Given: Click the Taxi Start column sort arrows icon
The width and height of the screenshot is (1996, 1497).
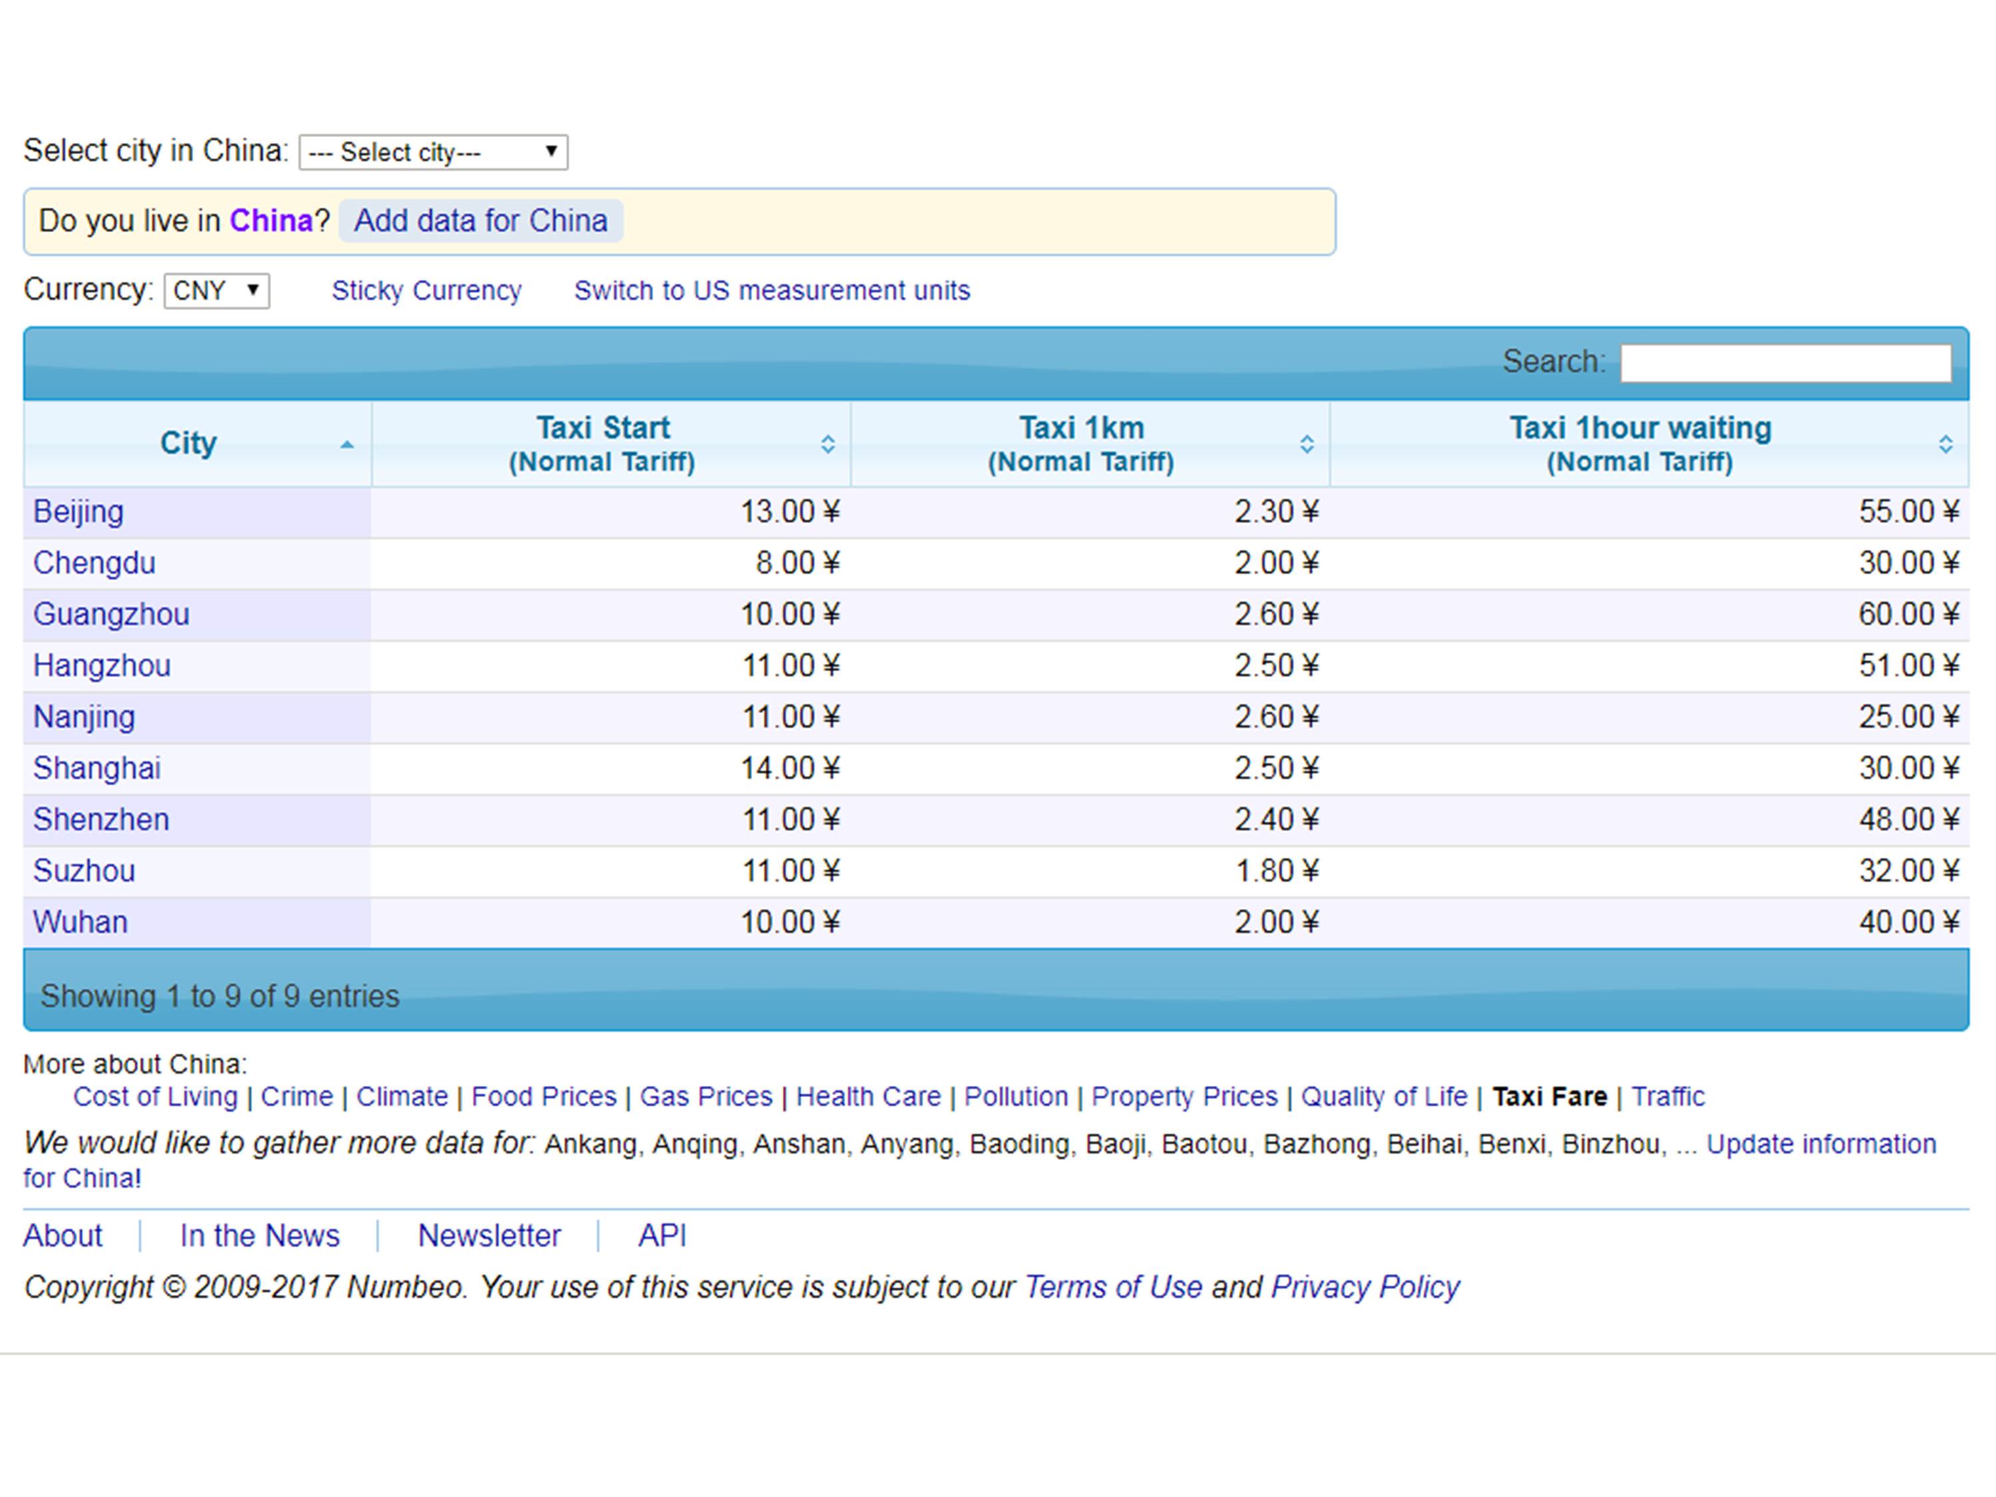Looking at the screenshot, I should point(828,444).
